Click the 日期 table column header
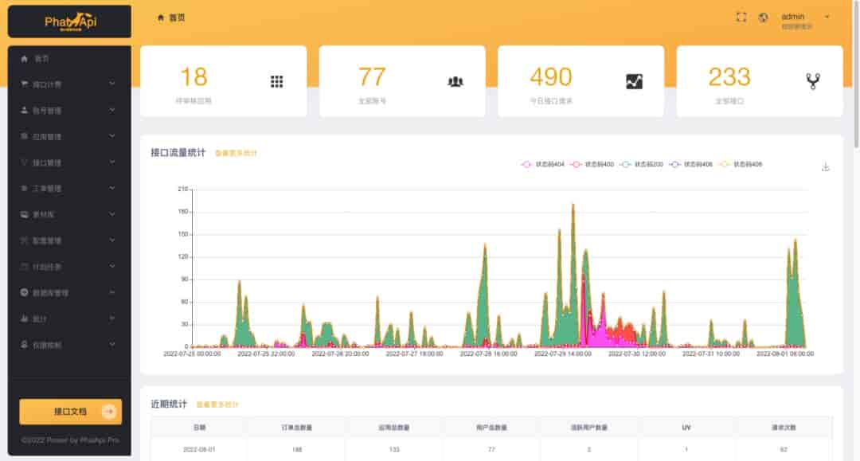 coord(199,427)
